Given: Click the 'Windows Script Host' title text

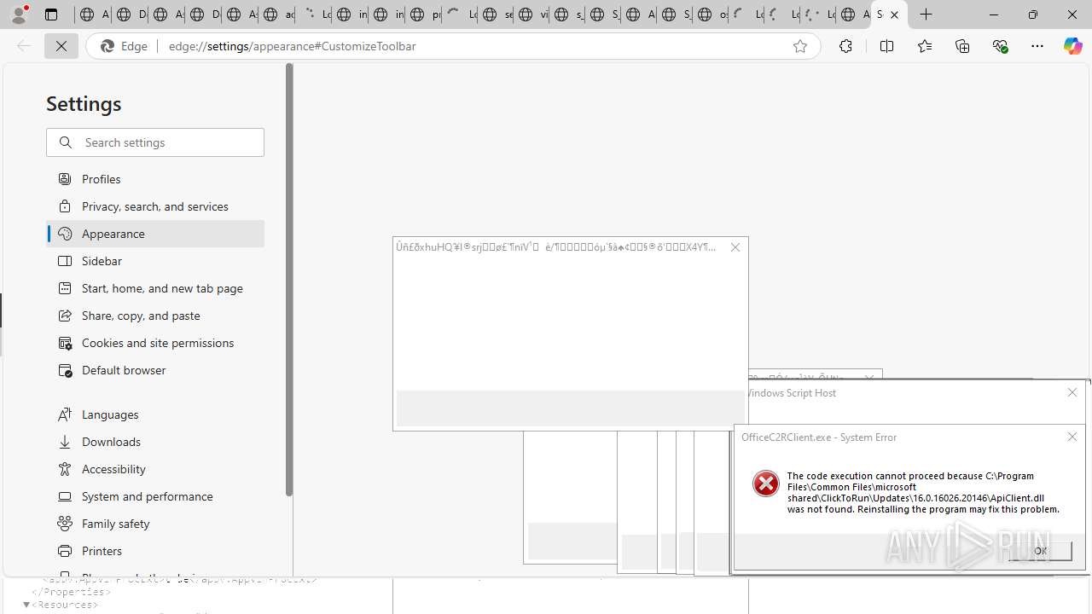Looking at the screenshot, I should 791,392.
